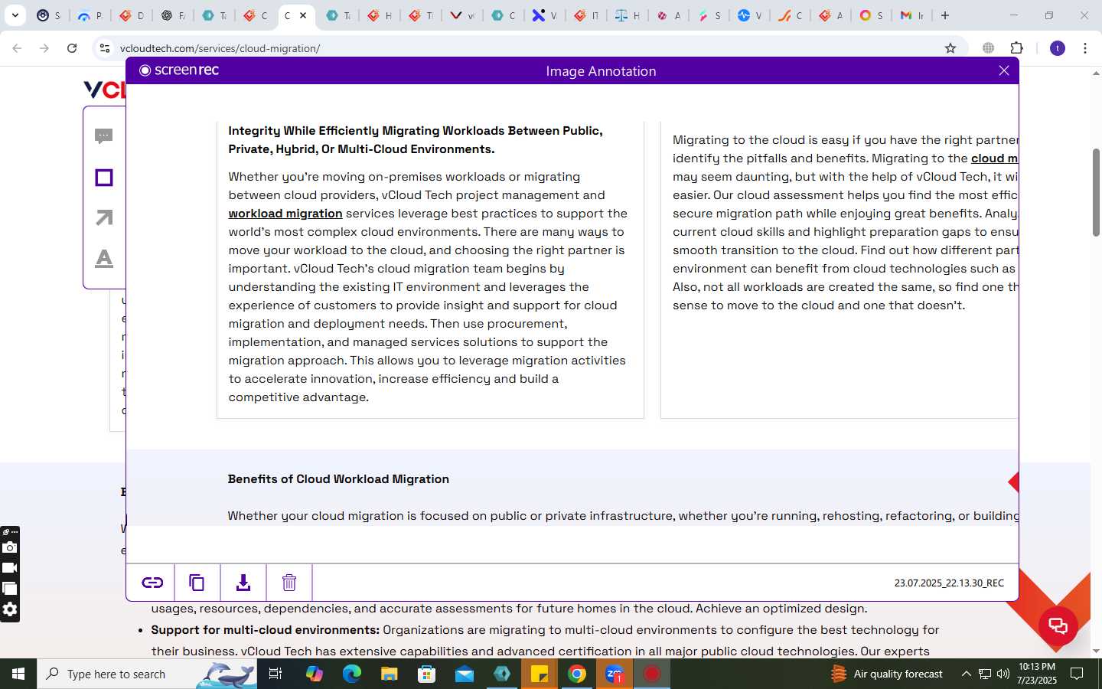
Task: Open ScreenRec settings gear
Action: pyautogui.click(x=10, y=609)
